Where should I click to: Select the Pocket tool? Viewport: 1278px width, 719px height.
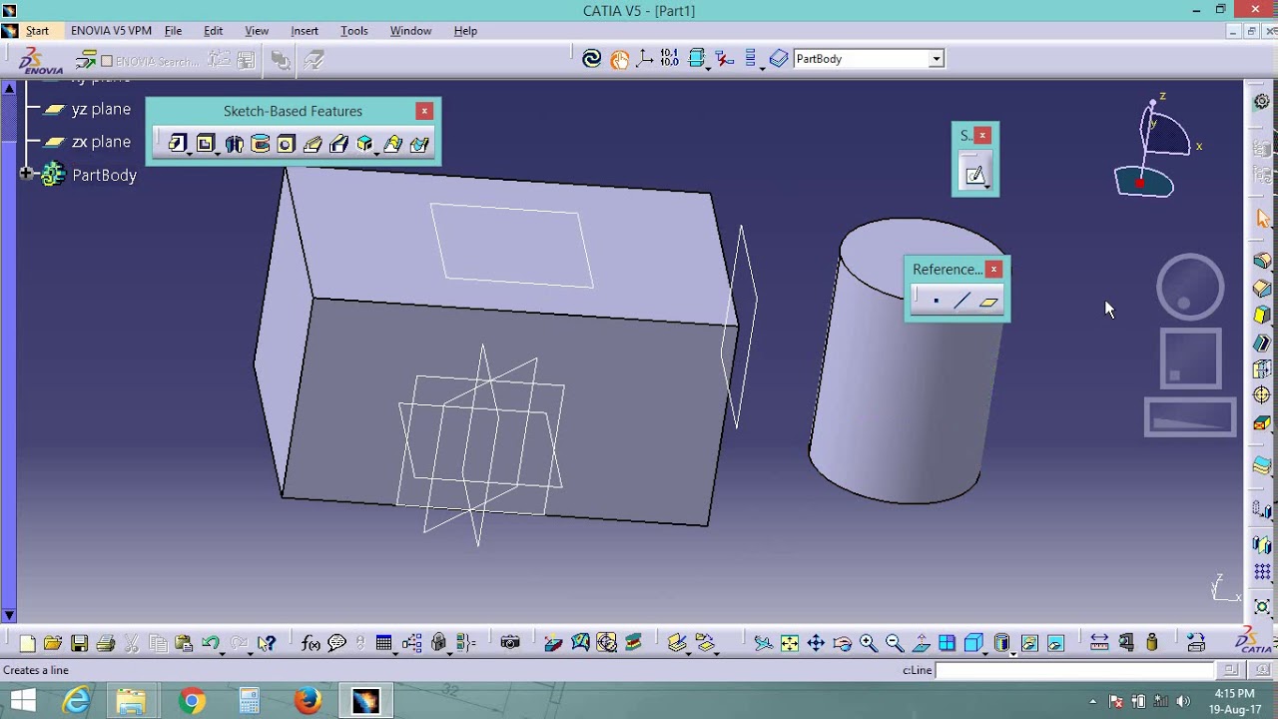click(x=205, y=144)
